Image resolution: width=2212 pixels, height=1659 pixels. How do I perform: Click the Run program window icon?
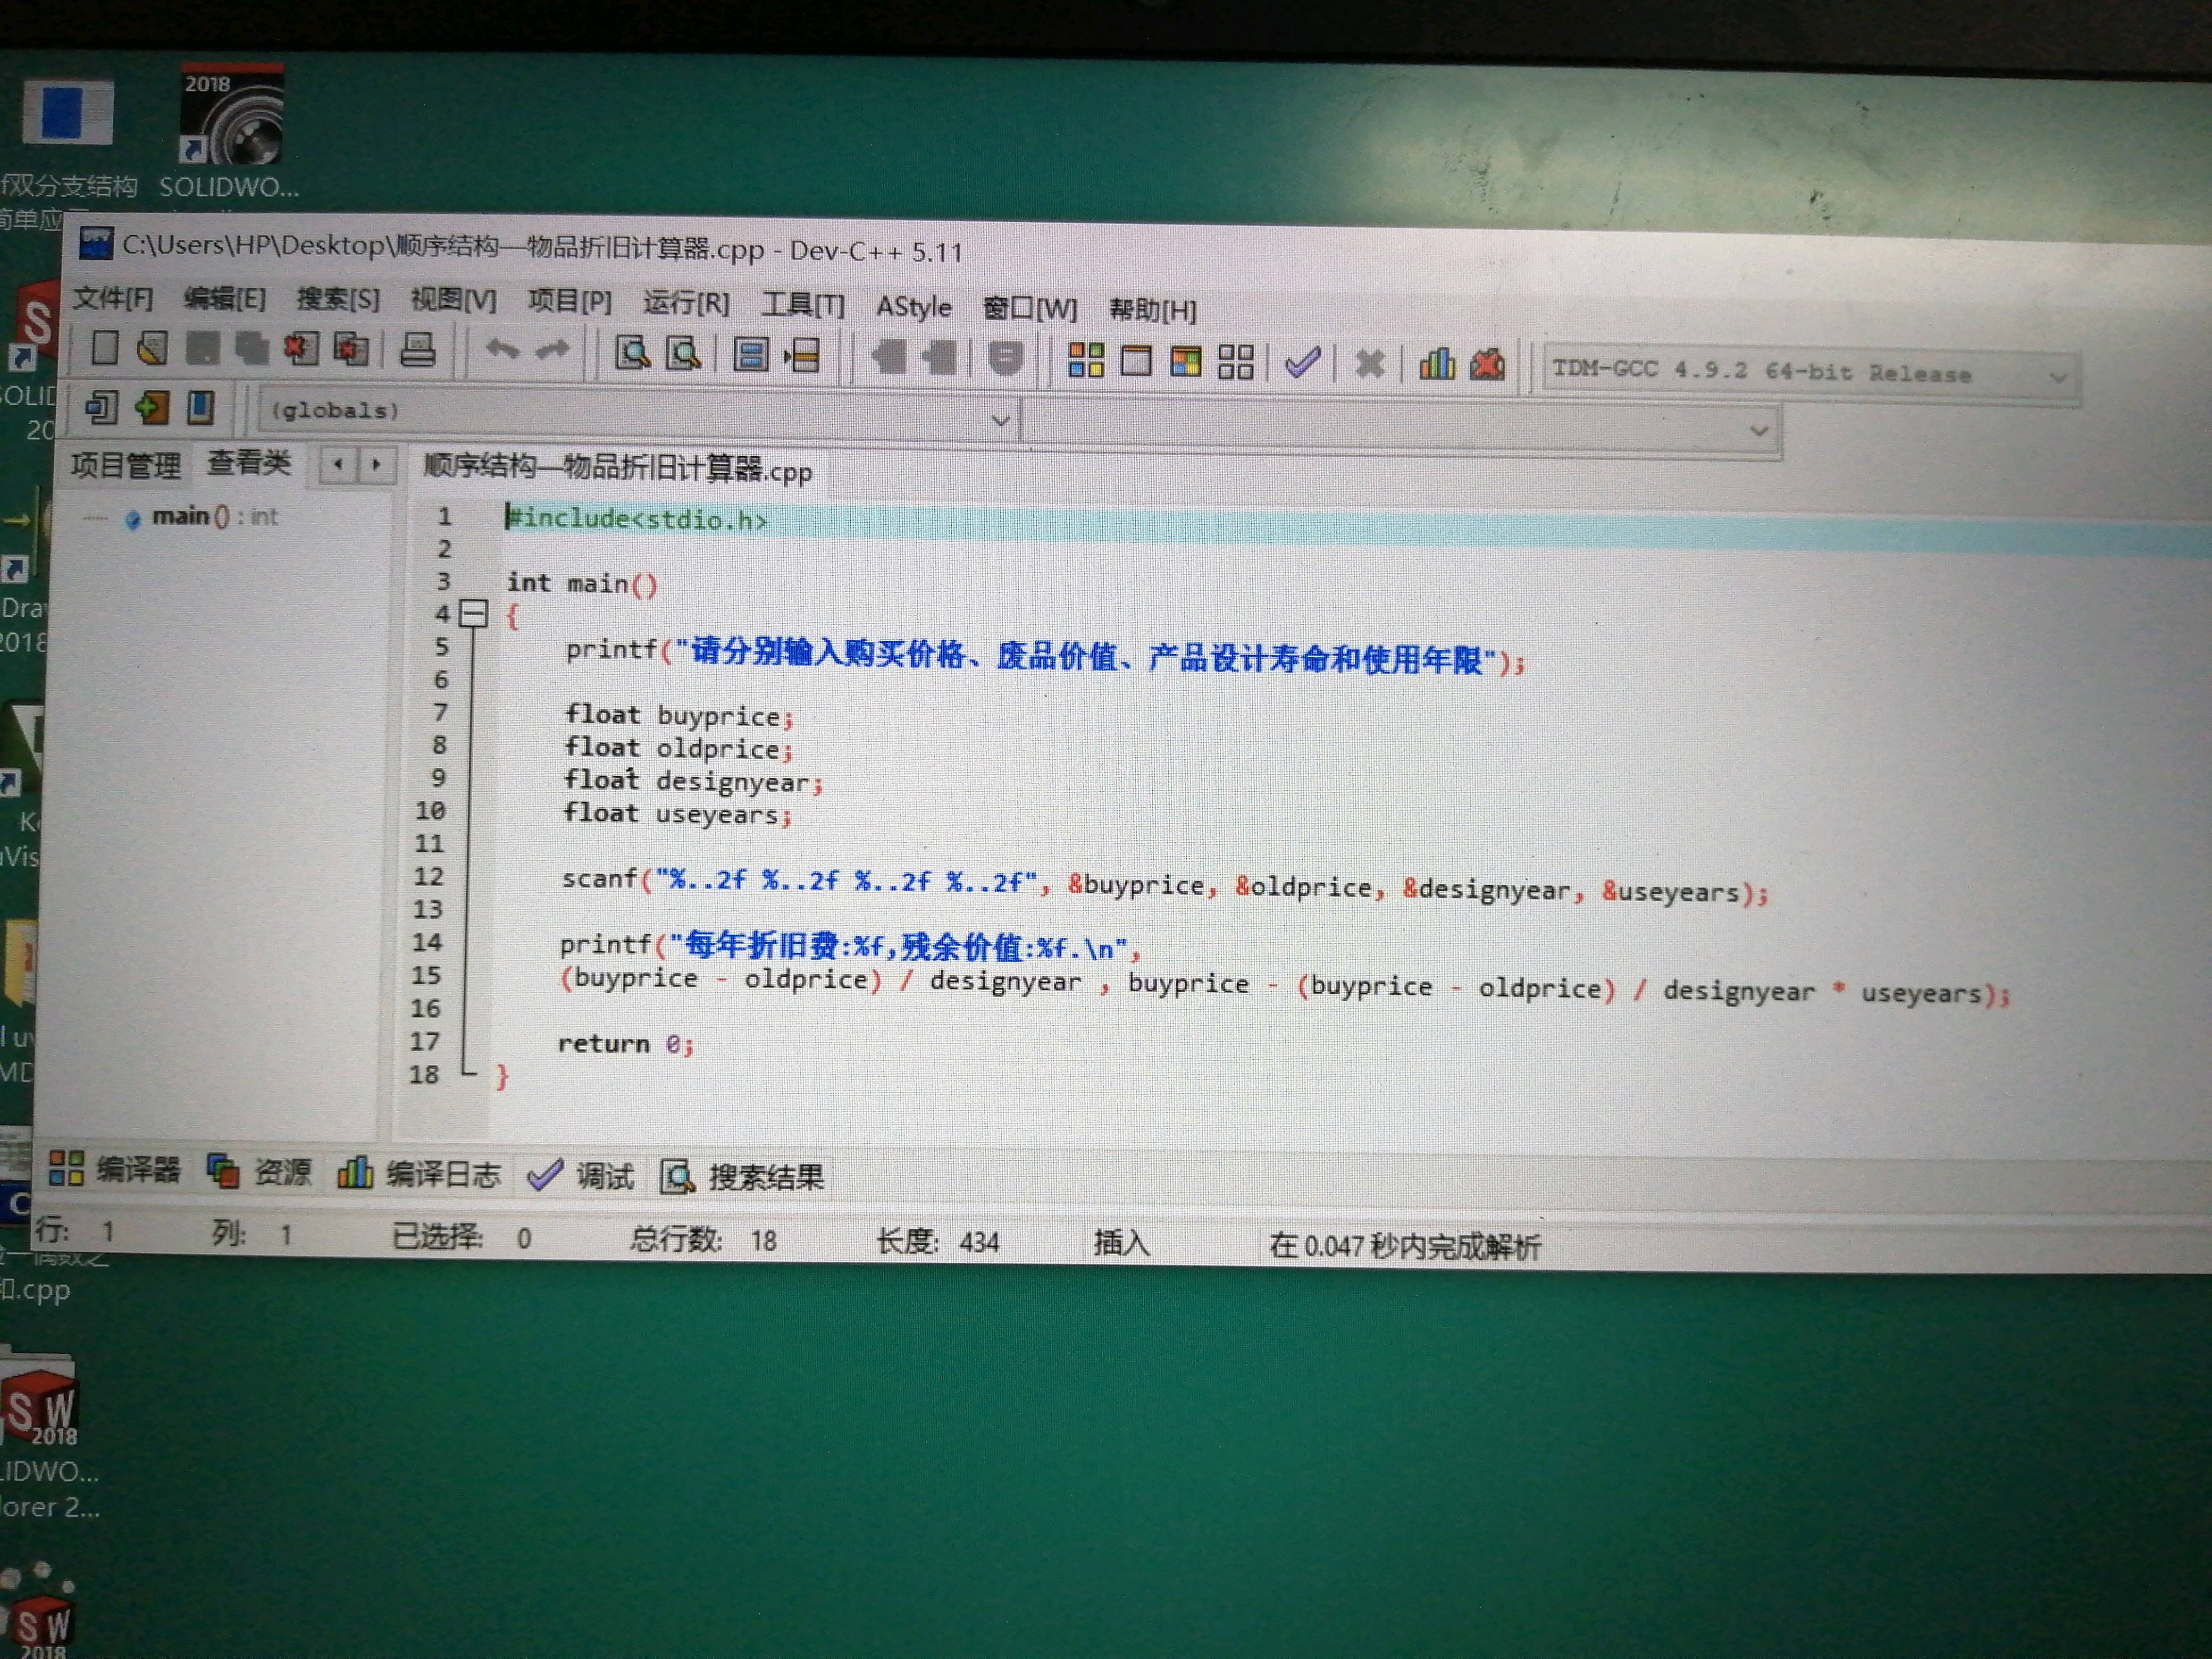[x=1135, y=360]
